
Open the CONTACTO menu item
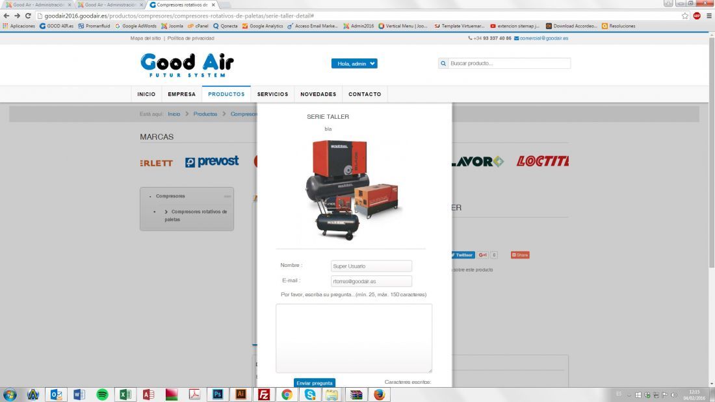pos(365,94)
